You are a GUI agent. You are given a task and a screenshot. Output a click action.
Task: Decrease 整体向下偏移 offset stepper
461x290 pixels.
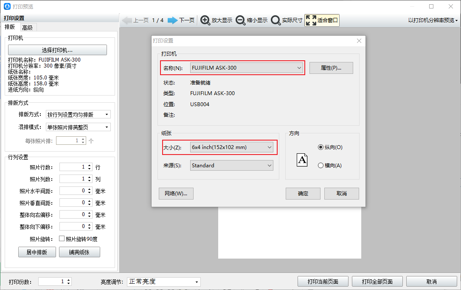click(x=90, y=228)
